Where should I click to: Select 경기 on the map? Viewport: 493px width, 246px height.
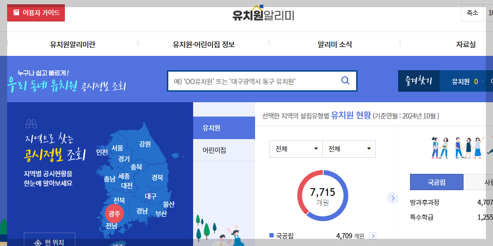pyautogui.click(x=124, y=159)
